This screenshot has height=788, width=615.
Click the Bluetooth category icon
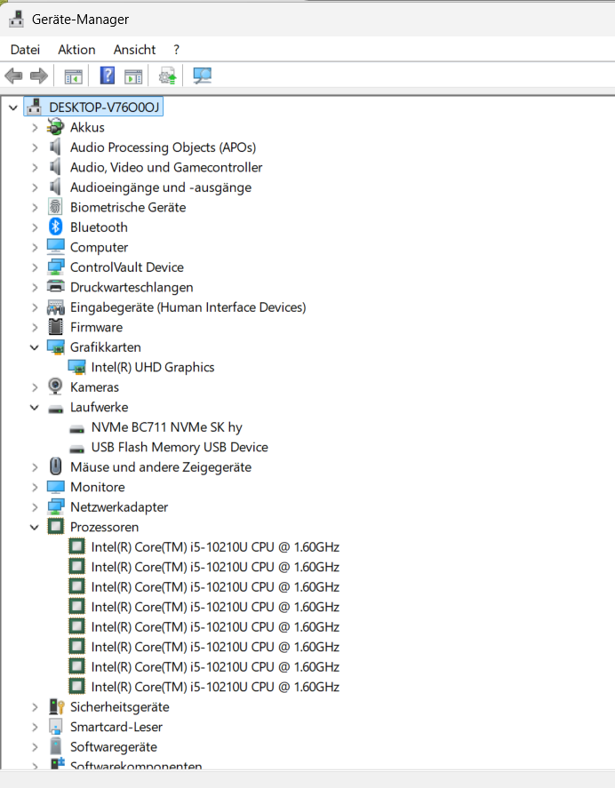click(55, 227)
